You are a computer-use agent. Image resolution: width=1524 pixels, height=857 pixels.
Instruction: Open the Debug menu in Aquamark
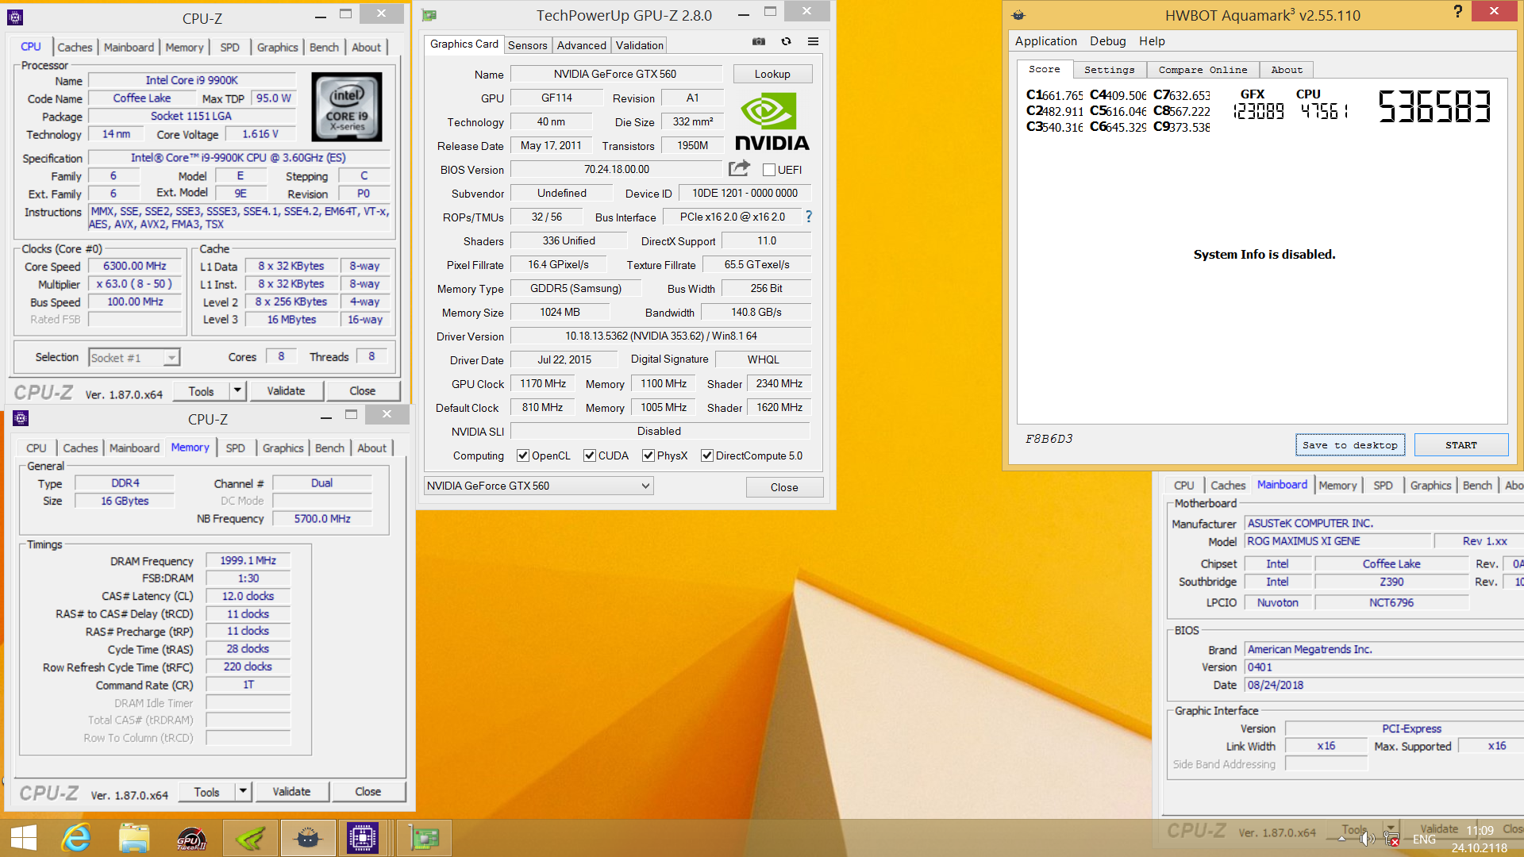tap(1107, 41)
